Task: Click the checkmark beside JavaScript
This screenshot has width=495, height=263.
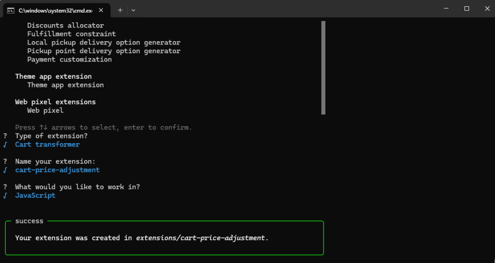Action: click(x=5, y=196)
